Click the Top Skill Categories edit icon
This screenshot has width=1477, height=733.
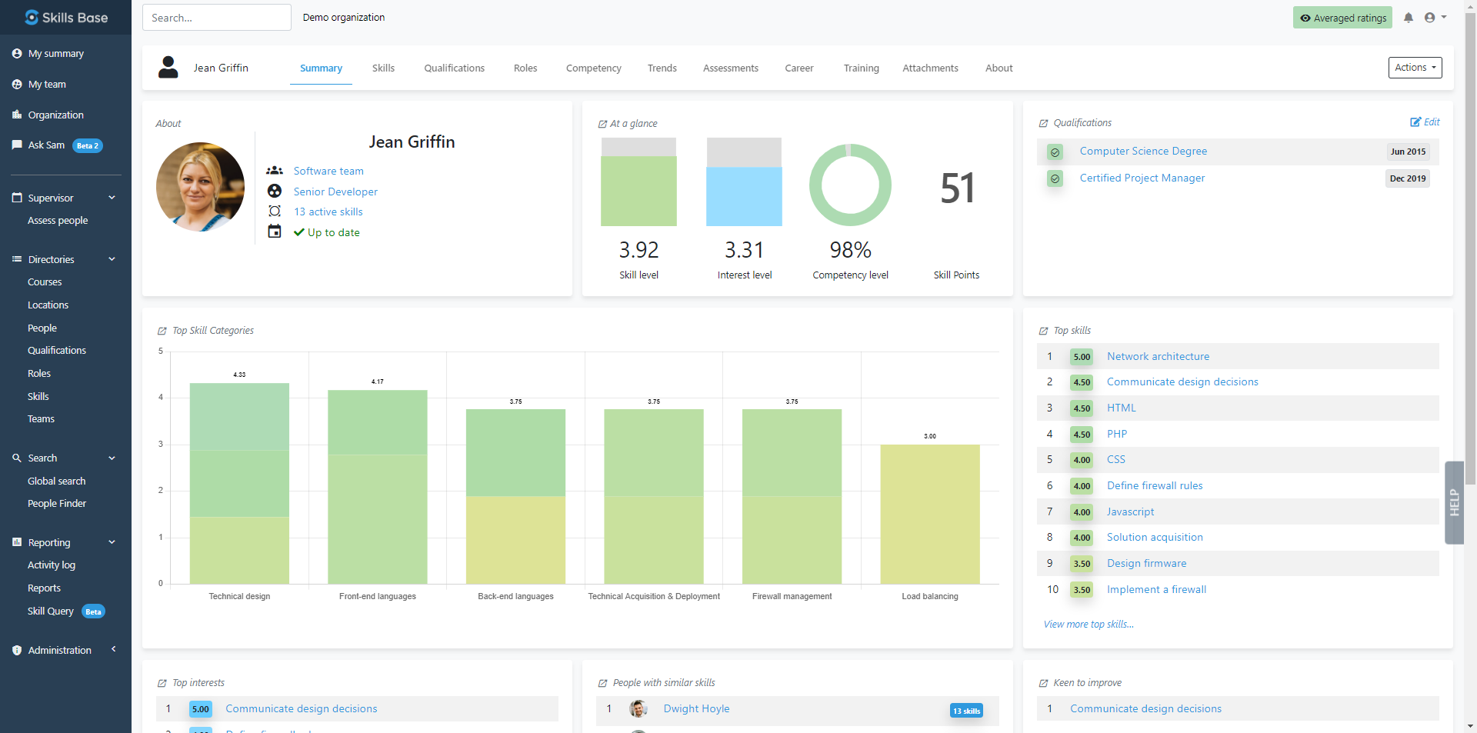(162, 331)
